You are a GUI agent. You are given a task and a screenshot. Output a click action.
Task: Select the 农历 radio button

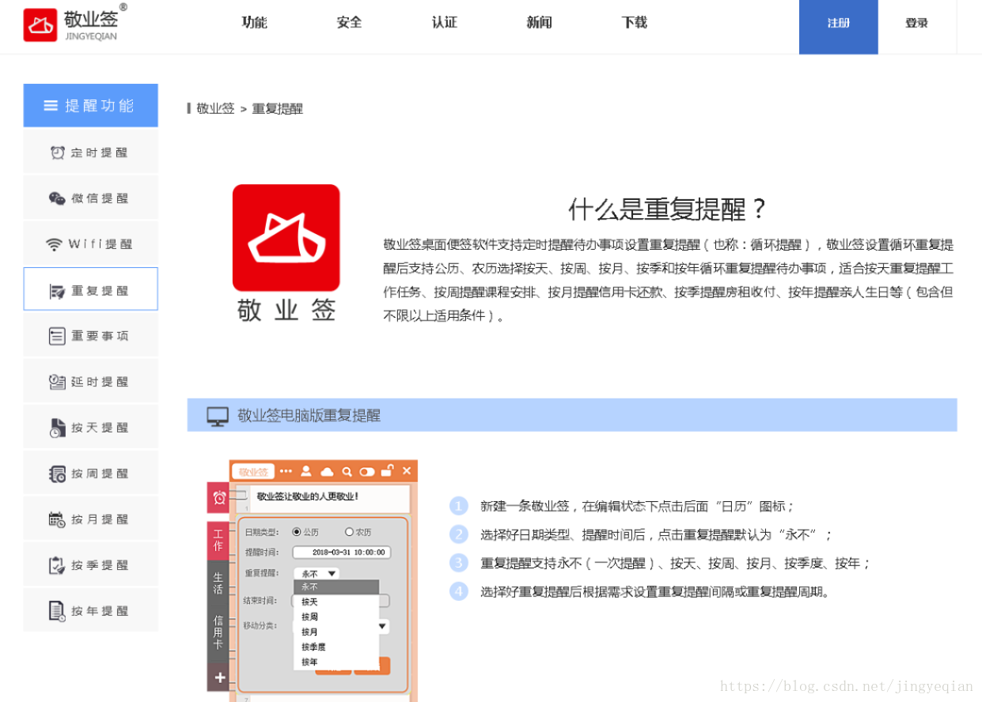[350, 532]
